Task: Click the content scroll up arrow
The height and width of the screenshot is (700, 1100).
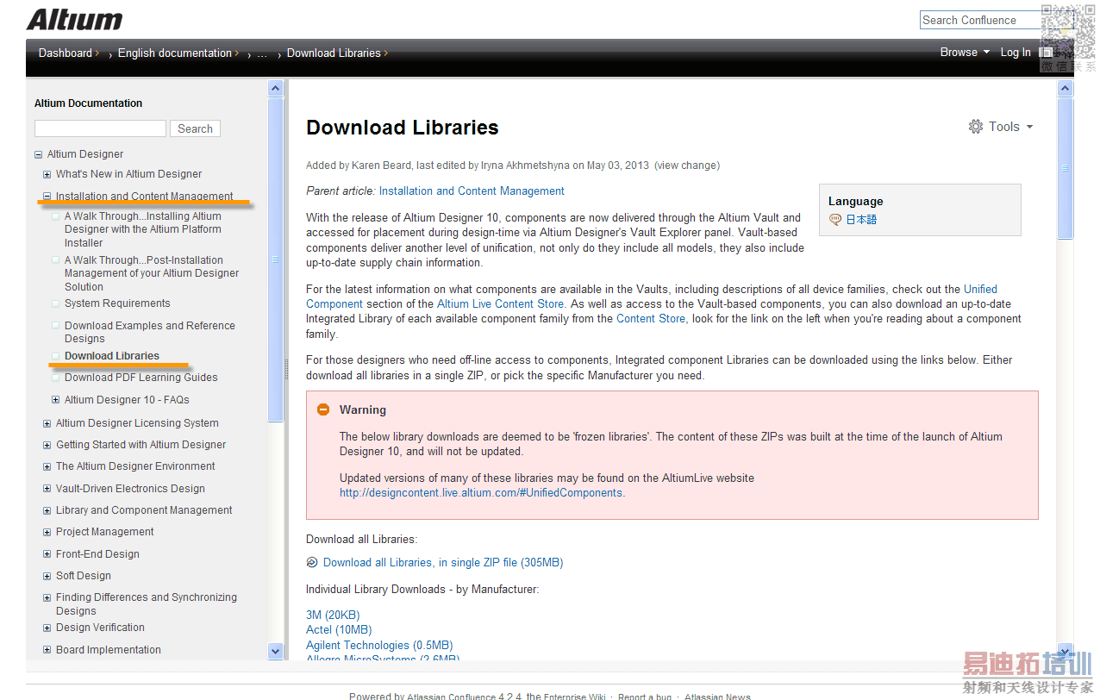Action: click(1066, 89)
